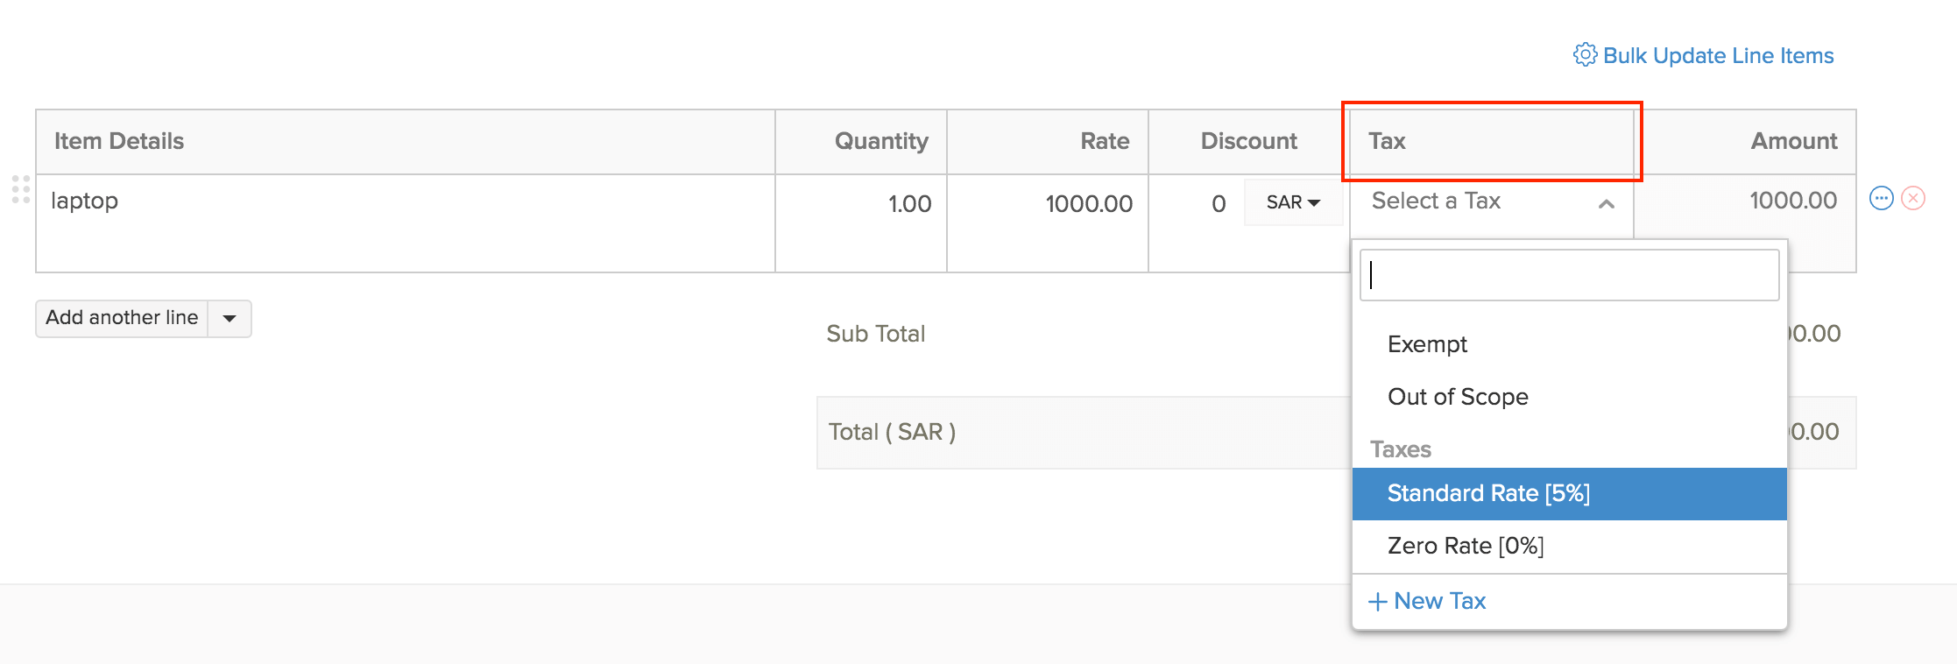Viewport: 1957px width, 664px height.
Task: Open the Select a Tax dropdown
Action: pyautogui.click(x=1454, y=201)
